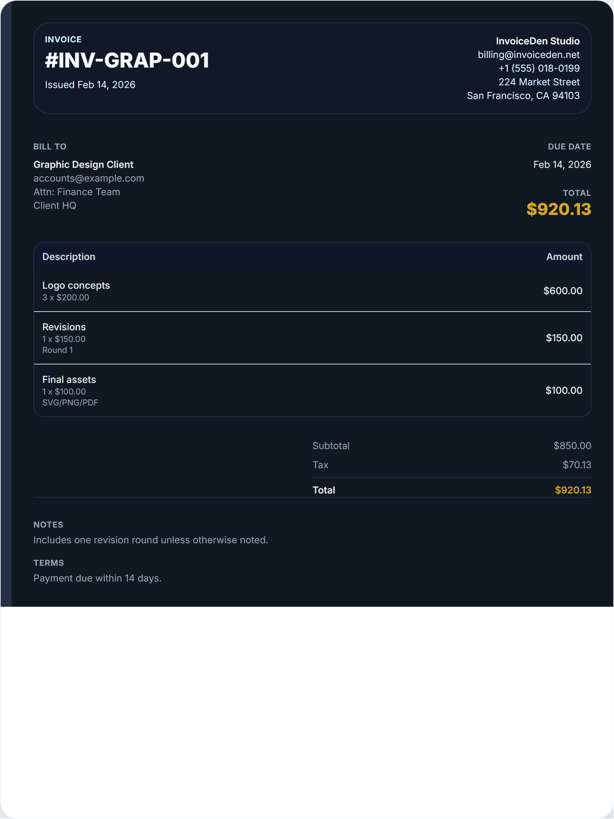
Task: Click the Amount column header
Action: tap(564, 257)
